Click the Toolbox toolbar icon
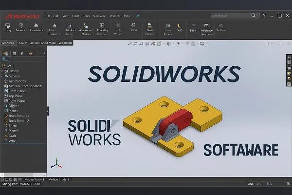292x195 pixels. pos(221,27)
